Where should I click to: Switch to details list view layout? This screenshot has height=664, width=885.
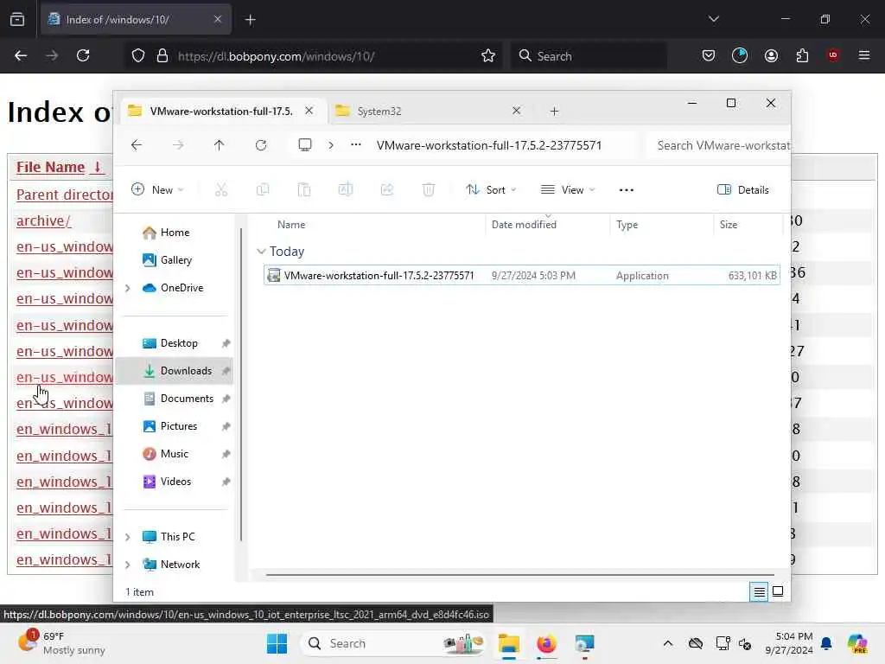(x=759, y=591)
